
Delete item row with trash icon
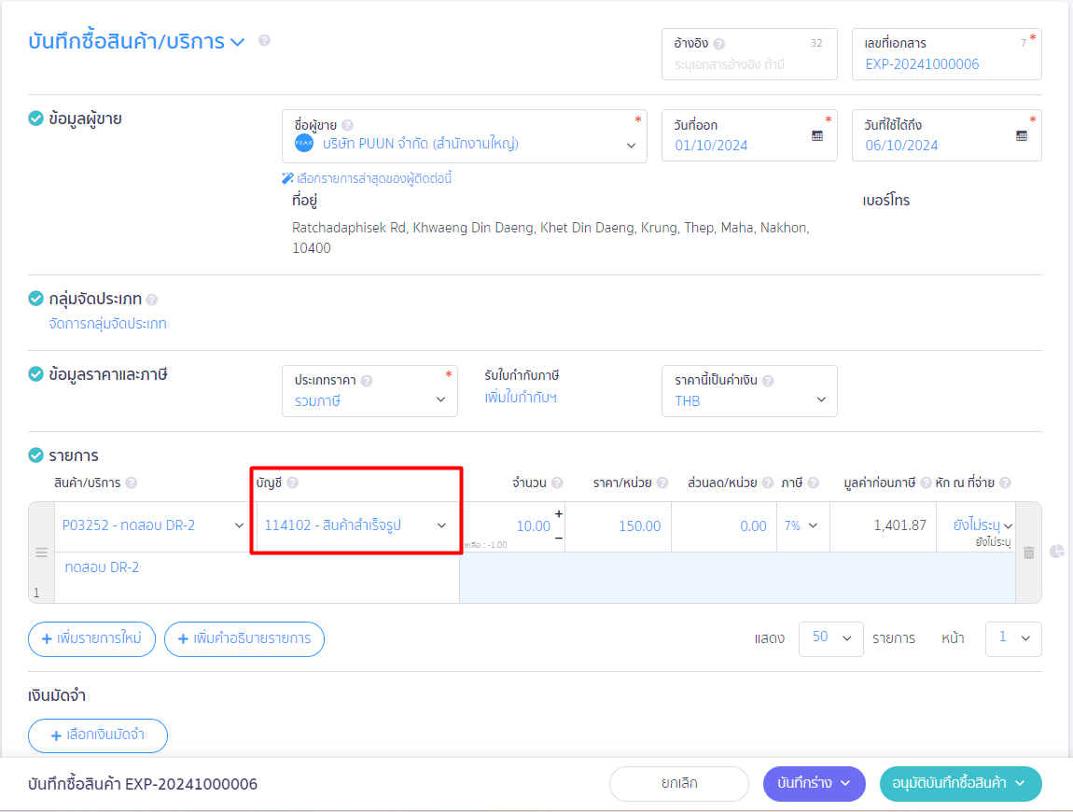(x=1028, y=553)
